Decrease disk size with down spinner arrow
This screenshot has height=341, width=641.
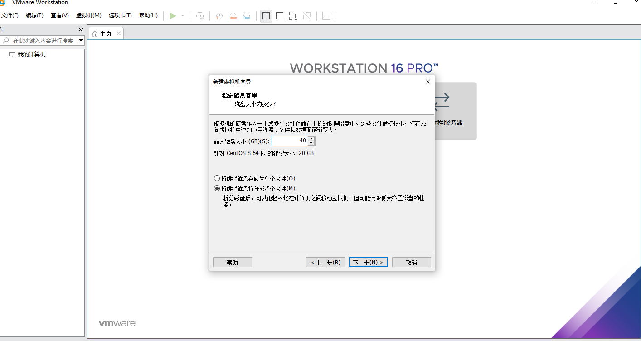click(311, 144)
